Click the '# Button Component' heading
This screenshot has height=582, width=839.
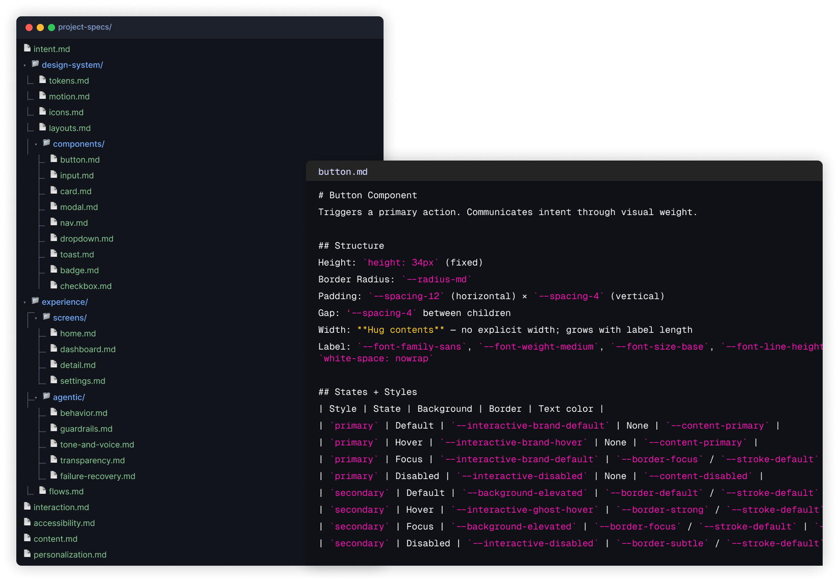[x=368, y=195]
